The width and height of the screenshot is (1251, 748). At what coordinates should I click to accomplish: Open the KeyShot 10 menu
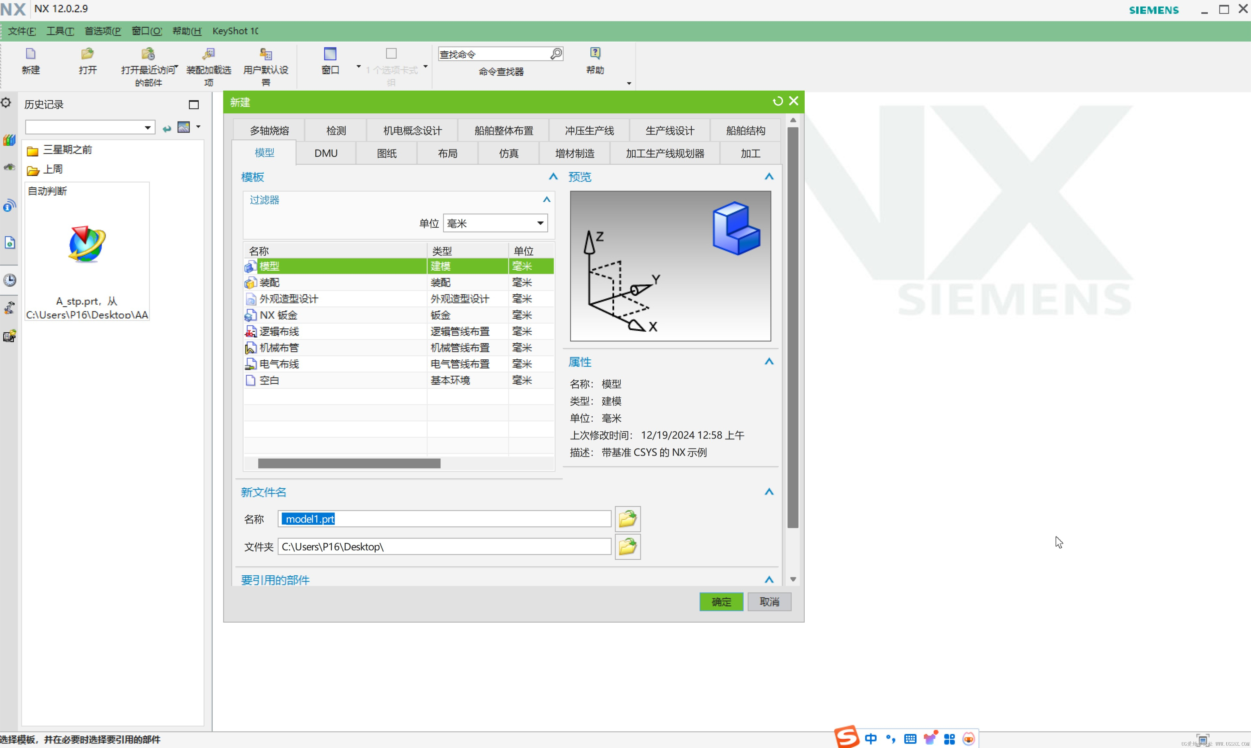coord(235,31)
